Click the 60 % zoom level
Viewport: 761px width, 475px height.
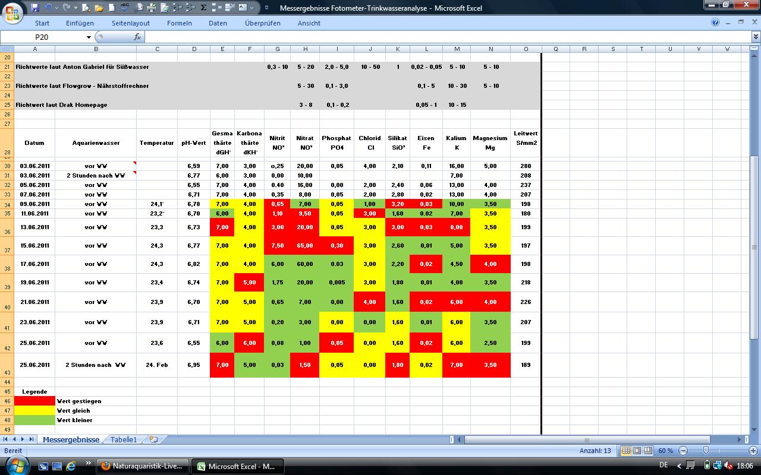coord(665,451)
